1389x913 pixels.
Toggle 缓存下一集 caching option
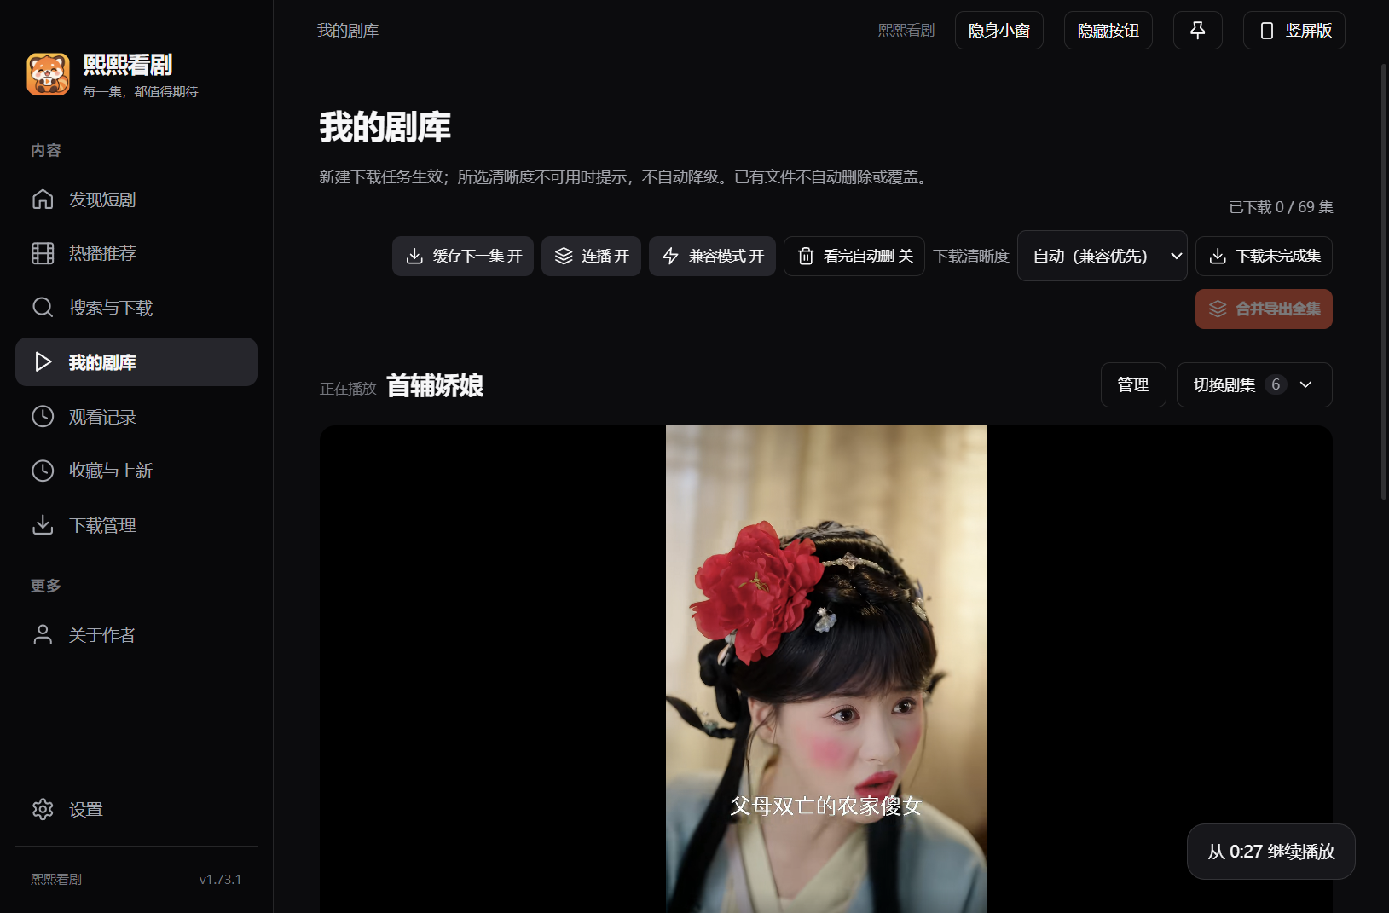pyautogui.click(x=463, y=257)
